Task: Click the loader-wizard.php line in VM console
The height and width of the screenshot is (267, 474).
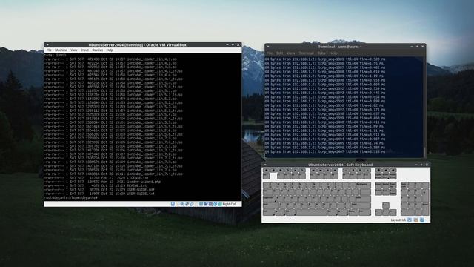Action: [102, 182]
